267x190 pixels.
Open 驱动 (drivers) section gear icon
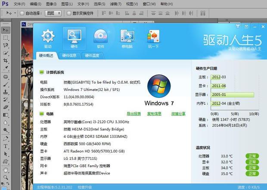48,38
